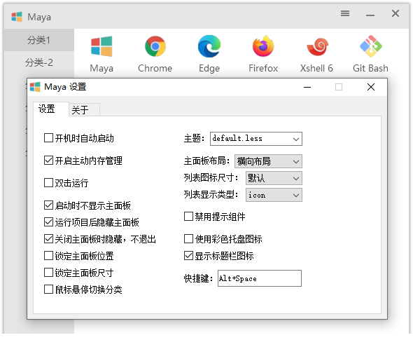Uncheck 运行项目后隐藏主面板
Viewport: 413px width, 347px height.
(48, 222)
